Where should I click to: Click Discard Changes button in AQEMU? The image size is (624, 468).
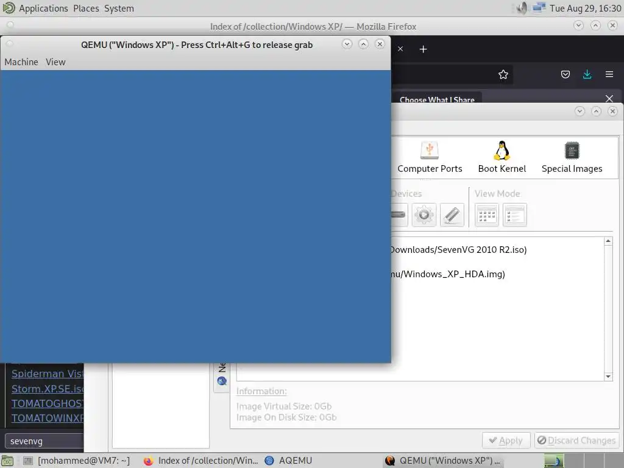point(576,441)
